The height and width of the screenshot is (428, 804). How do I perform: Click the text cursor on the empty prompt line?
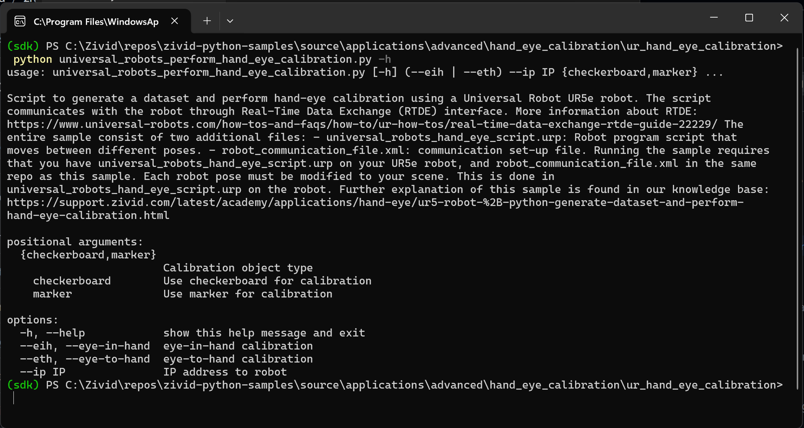(x=14, y=398)
